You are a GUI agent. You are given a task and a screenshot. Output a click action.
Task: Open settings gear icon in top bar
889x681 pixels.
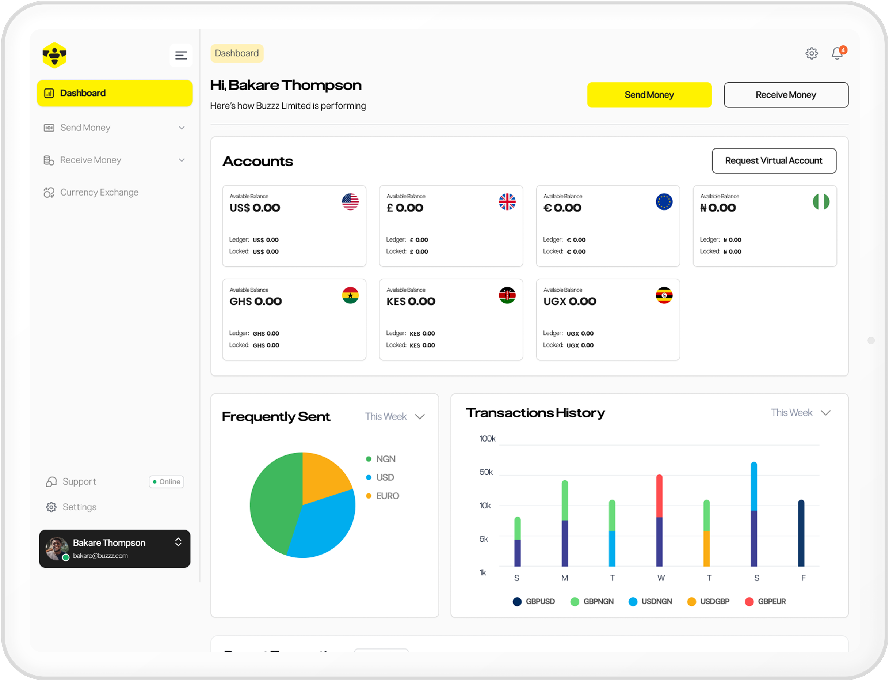coord(811,53)
